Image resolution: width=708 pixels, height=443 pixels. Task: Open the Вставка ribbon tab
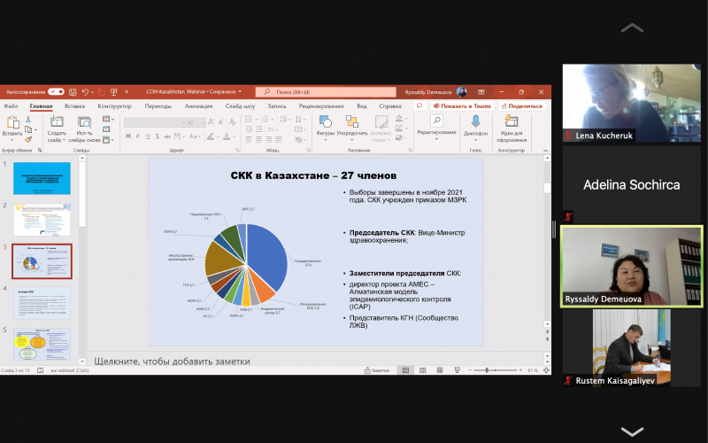pyautogui.click(x=74, y=105)
